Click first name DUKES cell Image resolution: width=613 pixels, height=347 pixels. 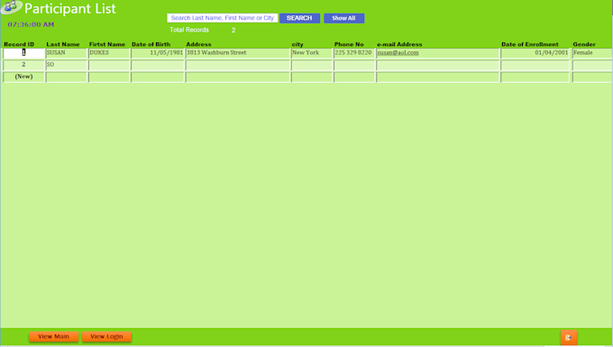tap(109, 53)
